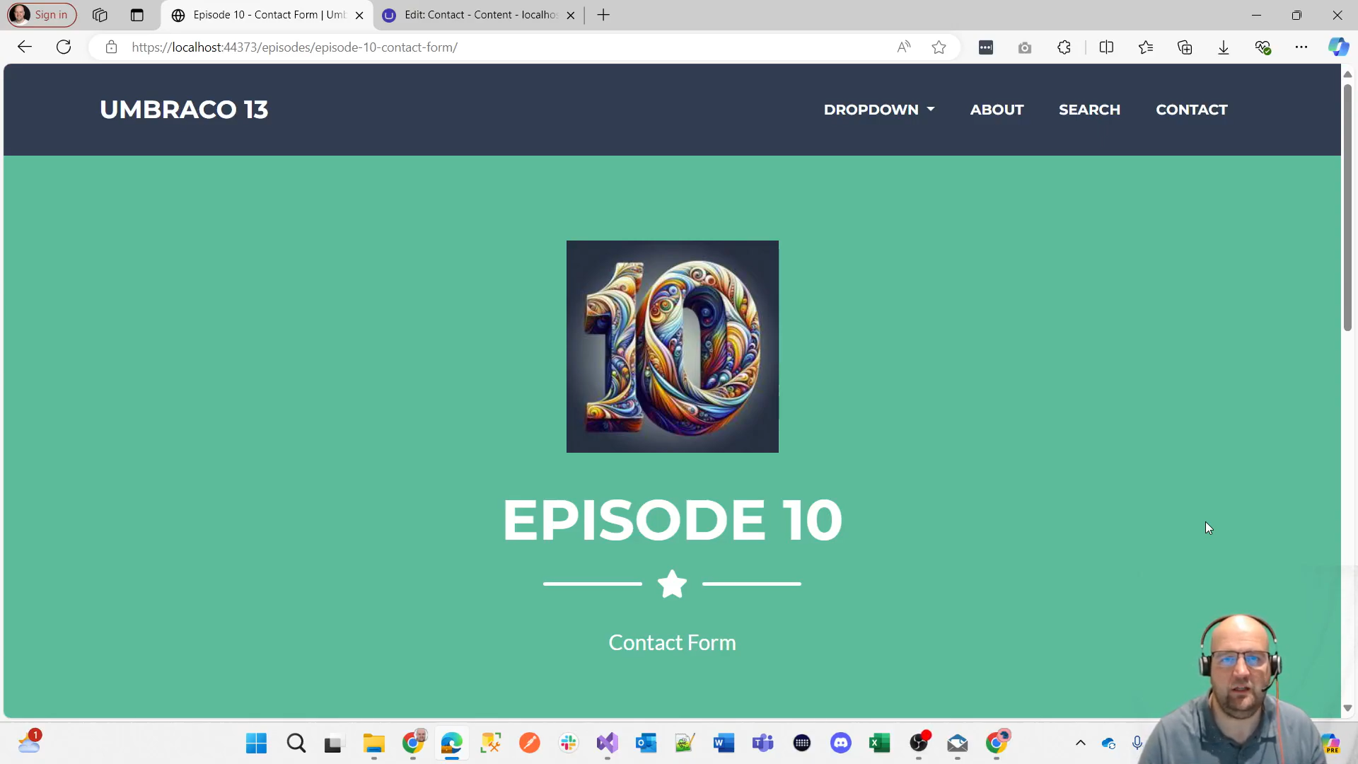
Task: Launch Visual Studio from the taskbar
Action: (608, 743)
